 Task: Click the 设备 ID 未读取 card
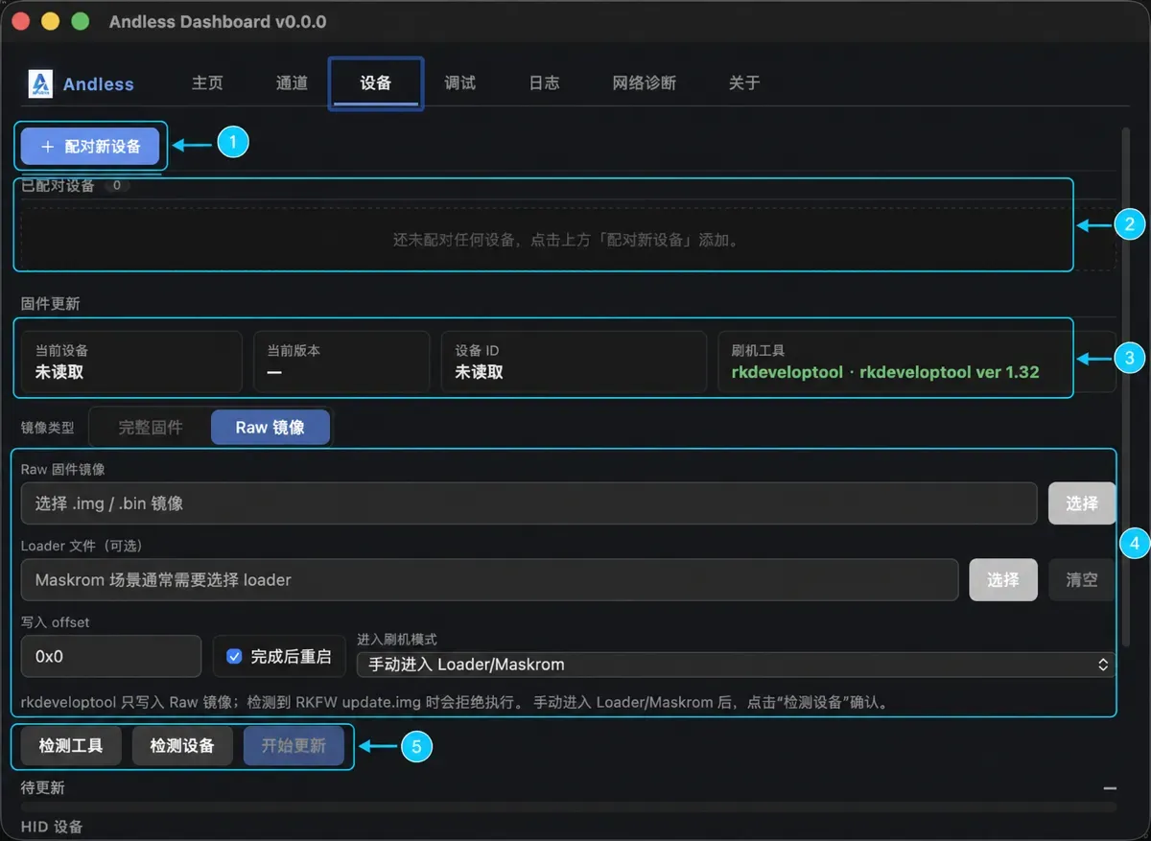click(574, 362)
